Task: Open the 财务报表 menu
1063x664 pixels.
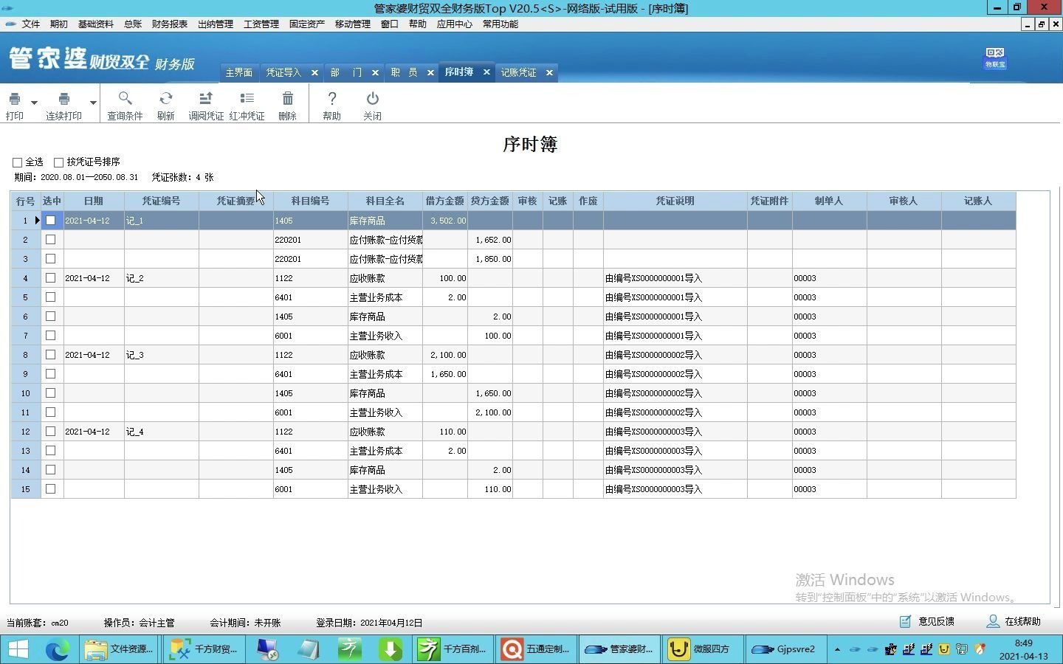Action: [170, 24]
